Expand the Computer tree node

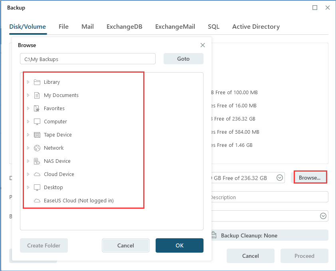(28, 121)
